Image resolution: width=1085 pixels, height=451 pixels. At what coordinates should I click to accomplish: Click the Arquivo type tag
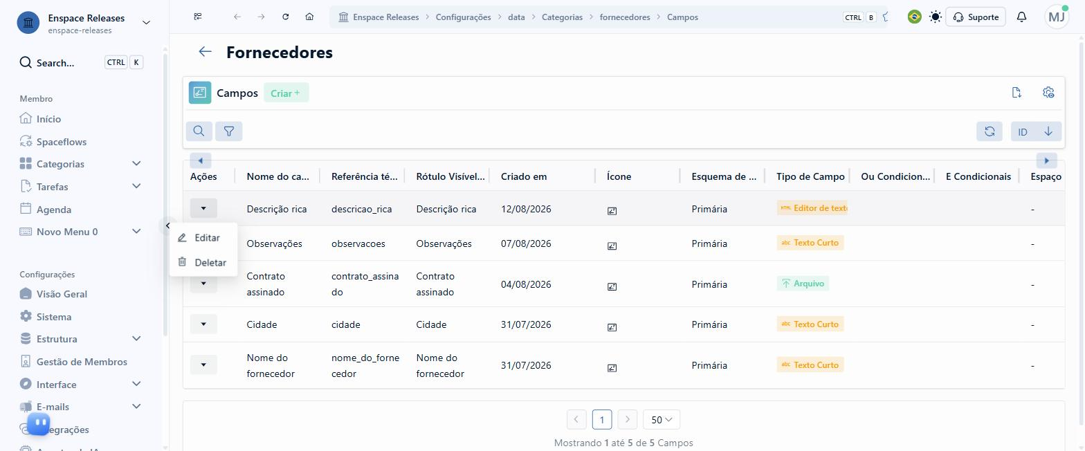point(803,284)
